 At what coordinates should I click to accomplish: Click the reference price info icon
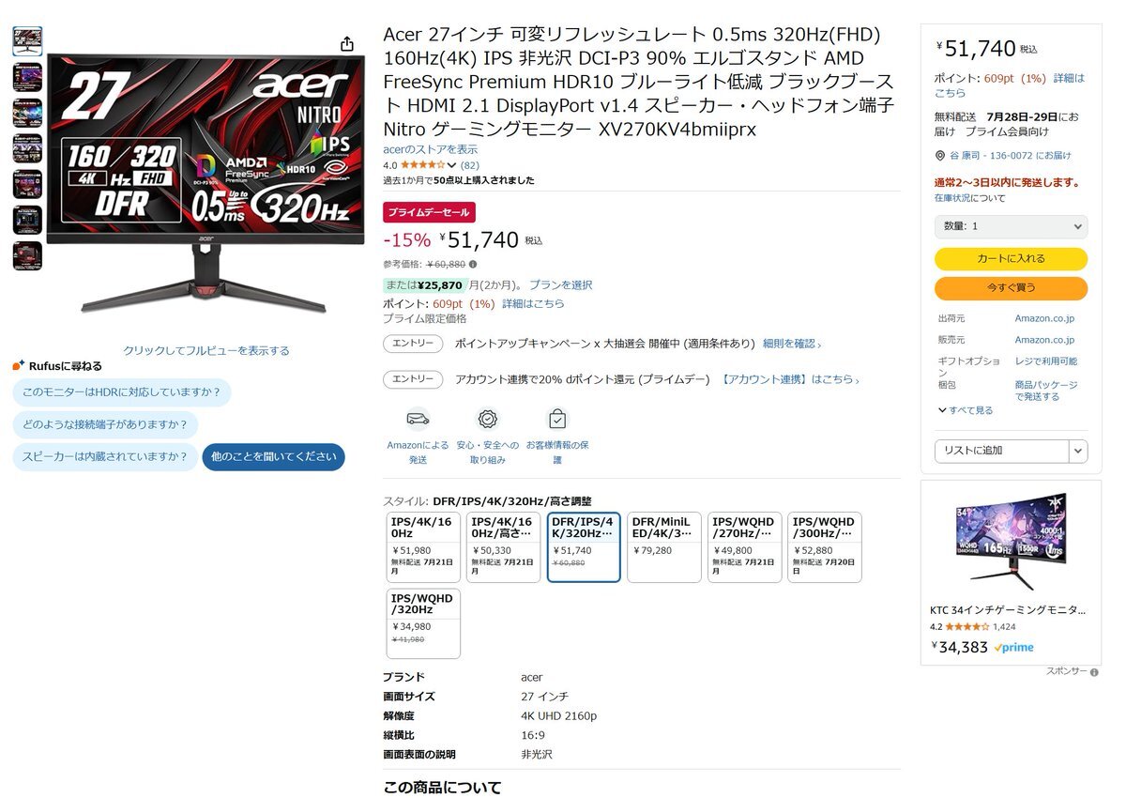point(473,265)
